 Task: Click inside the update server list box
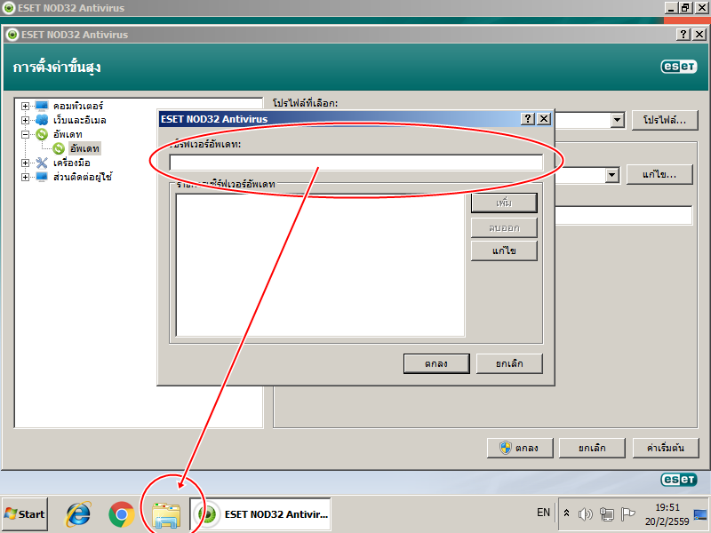[320, 265]
